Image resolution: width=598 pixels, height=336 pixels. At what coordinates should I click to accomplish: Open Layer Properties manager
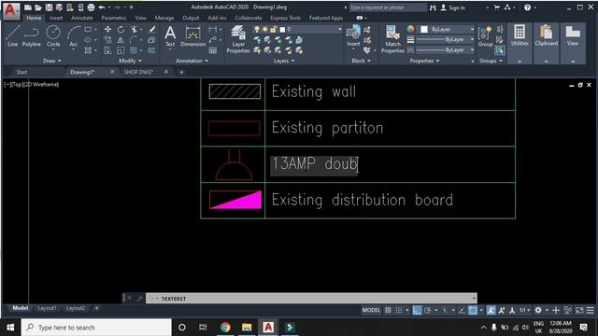[238, 39]
